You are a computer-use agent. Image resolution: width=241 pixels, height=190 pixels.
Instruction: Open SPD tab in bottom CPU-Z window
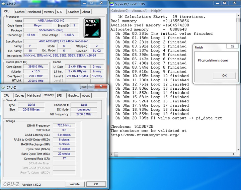coord(60,96)
